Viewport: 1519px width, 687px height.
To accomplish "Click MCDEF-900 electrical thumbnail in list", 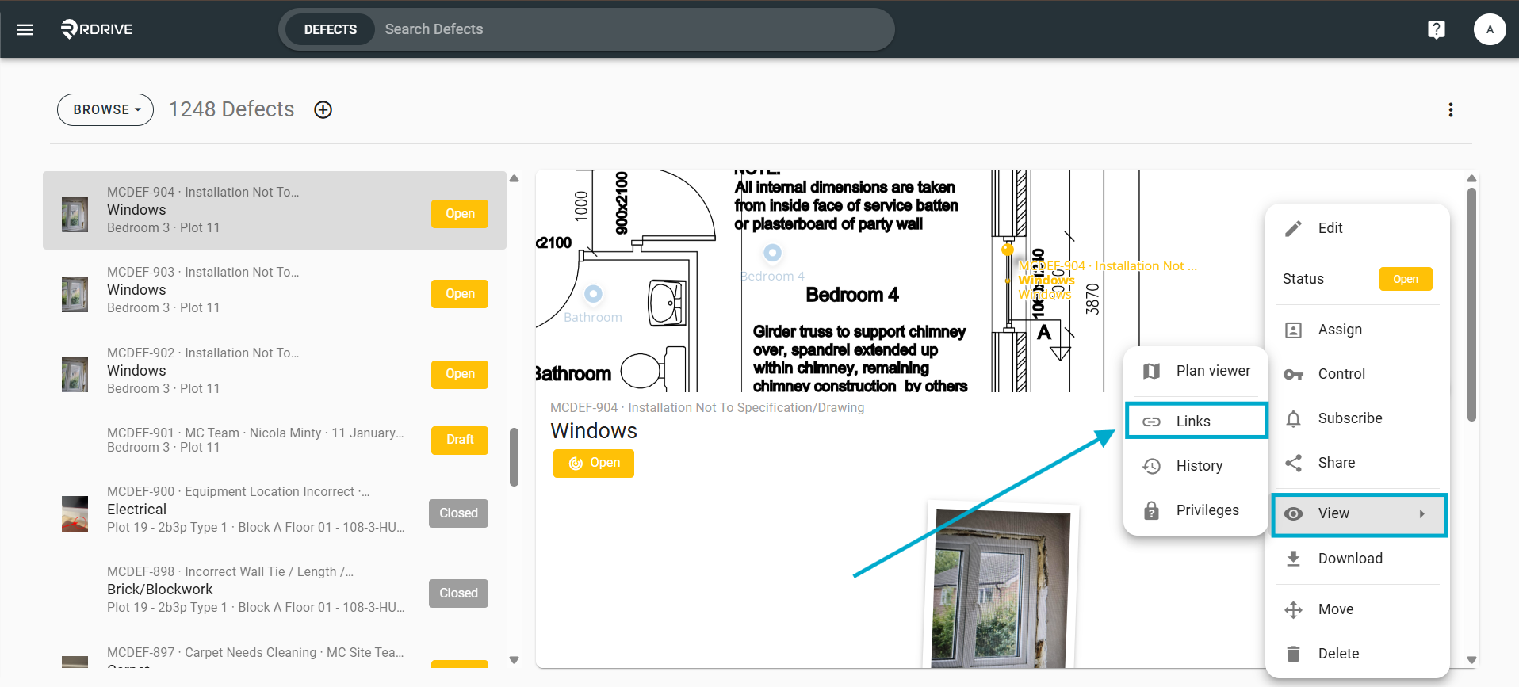I will [75, 513].
